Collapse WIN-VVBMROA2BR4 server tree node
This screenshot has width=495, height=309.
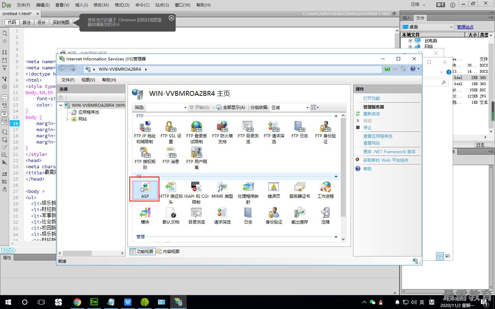pyautogui.click(x=61, y=105)
